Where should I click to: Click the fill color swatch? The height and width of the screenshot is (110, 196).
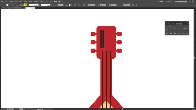pyautogui.click(x=7, y=5)
